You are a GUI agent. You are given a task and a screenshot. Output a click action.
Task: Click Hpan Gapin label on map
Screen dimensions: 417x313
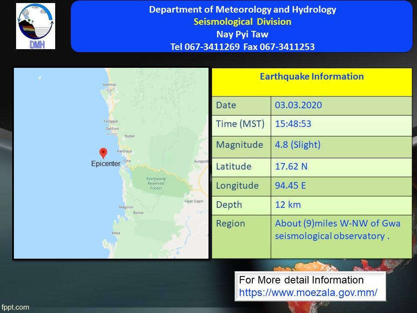point(194,201)
